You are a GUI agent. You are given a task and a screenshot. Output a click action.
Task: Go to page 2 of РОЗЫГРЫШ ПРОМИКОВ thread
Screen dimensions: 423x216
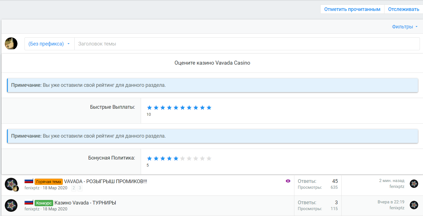pos(74,188)
